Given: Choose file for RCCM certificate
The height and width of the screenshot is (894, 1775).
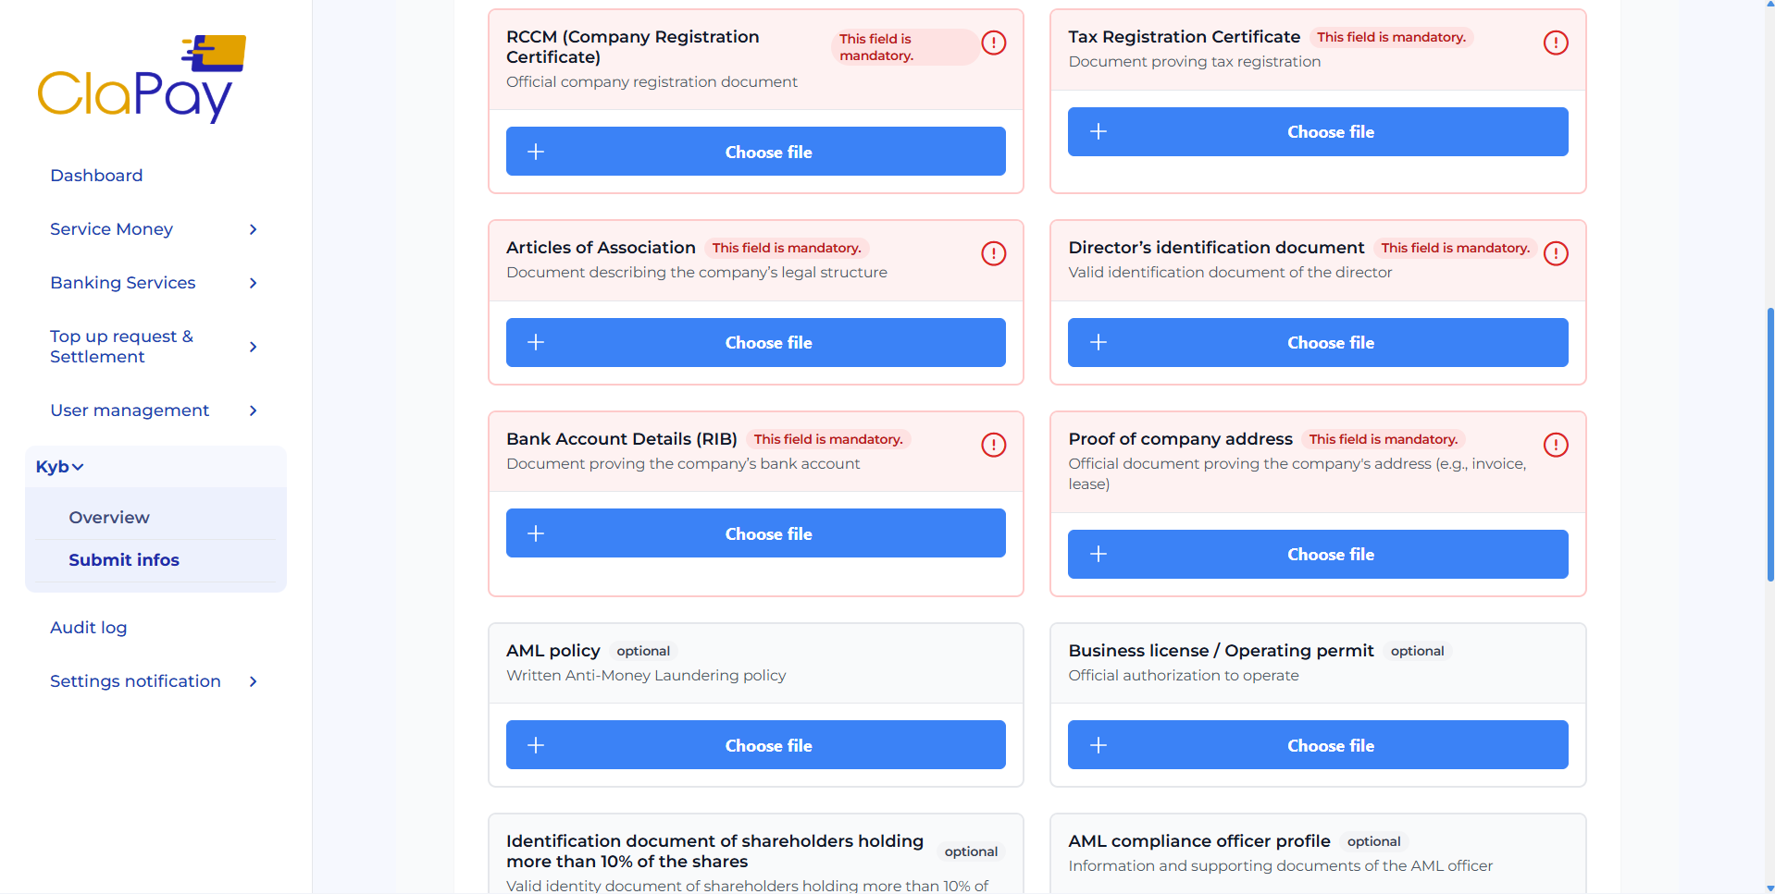Looking at the screenshot, I should point(755,152).
